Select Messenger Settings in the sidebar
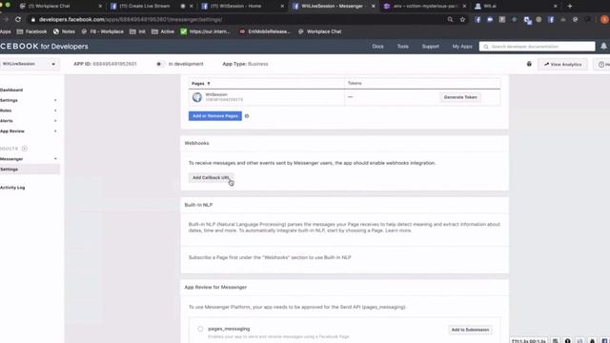This screenshot has height=343, width=610. click(x=30, y=170)
